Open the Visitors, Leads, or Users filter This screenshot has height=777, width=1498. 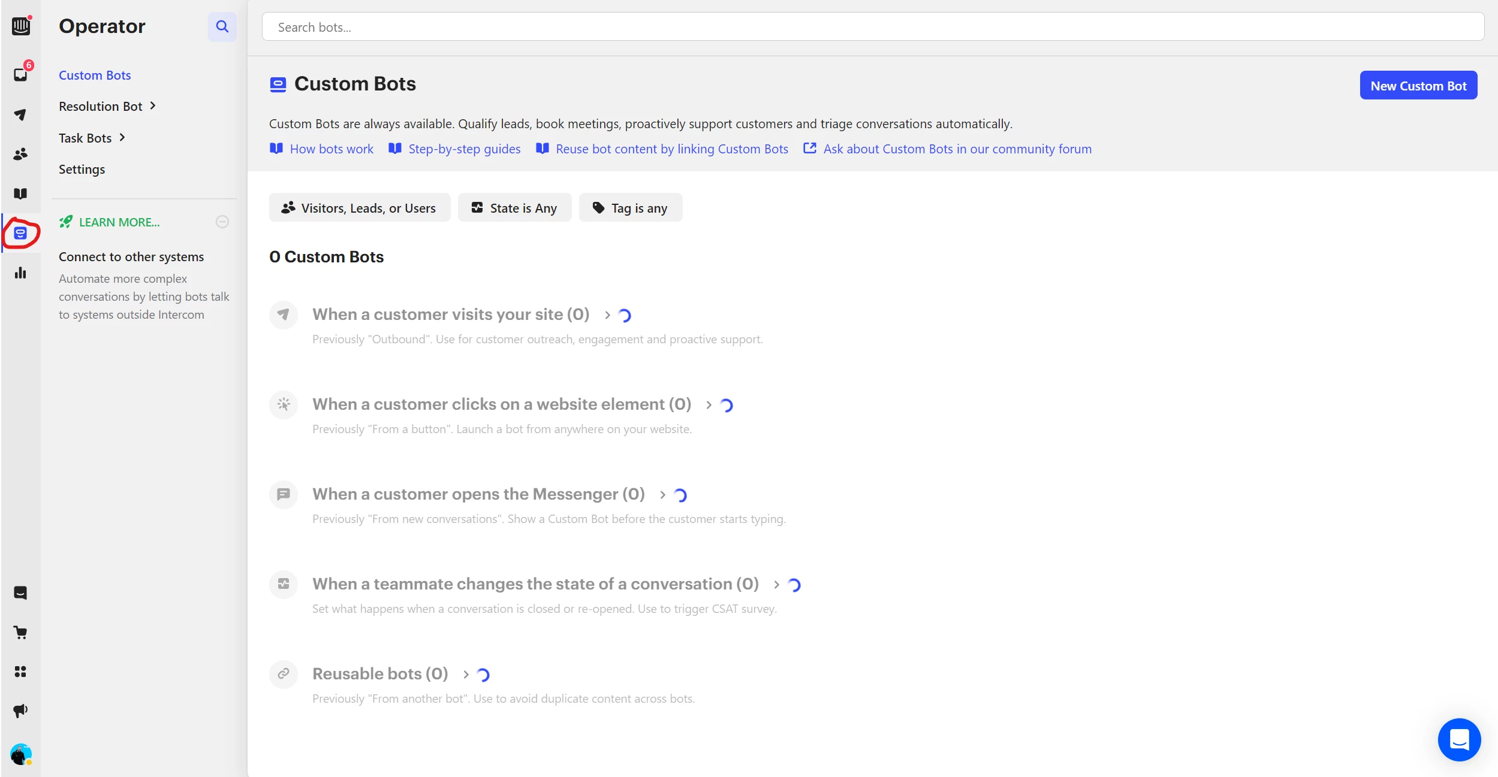[x=360, y=207]
